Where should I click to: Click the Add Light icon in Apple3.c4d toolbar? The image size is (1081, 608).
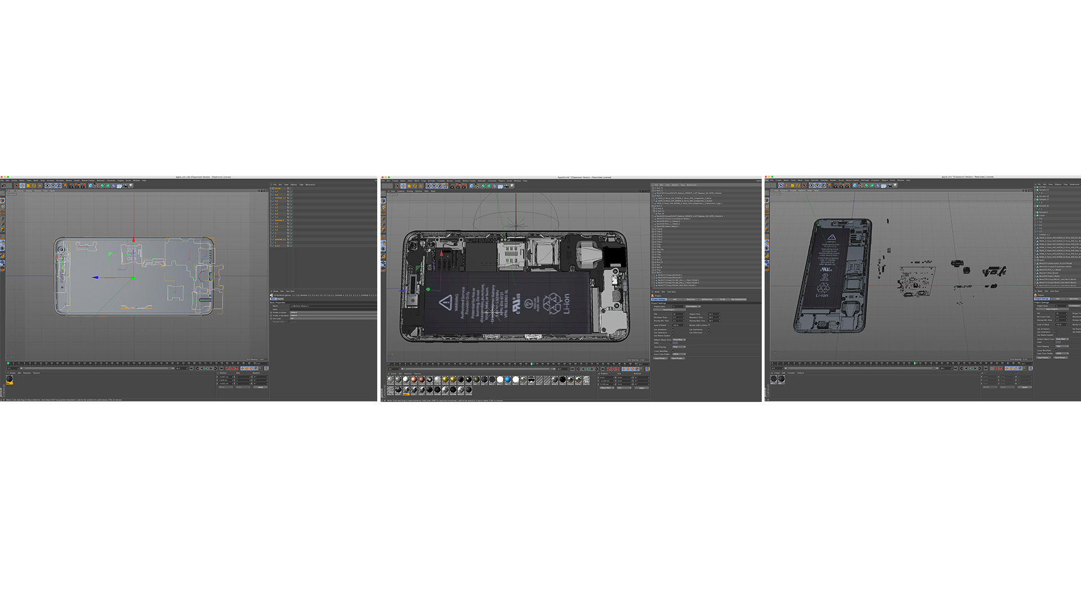(x=512, y=186)
